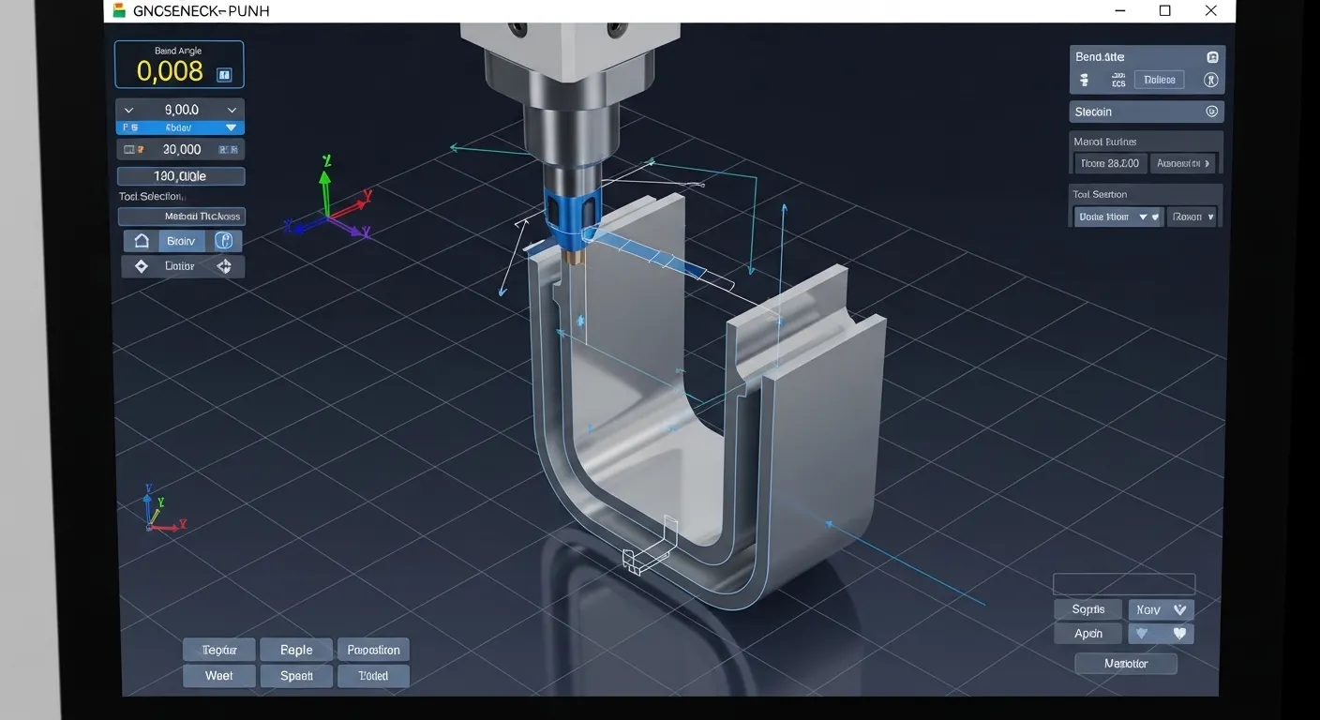Image resolution: width=1320 pixels, height=720 pixels.
Task: Click the four-way arrow icon right of Dotter
Action: [224, 266]
